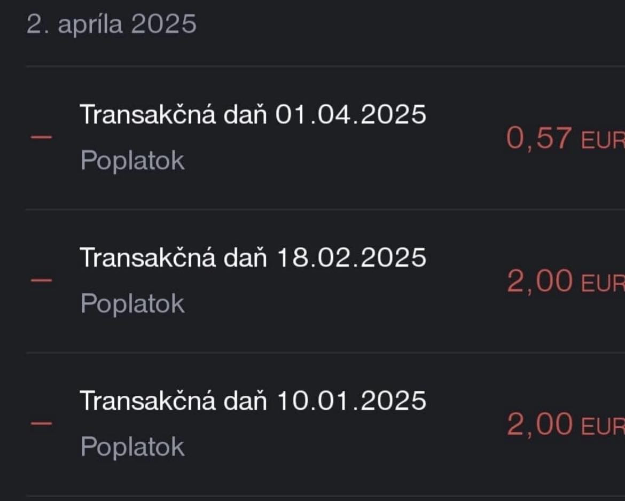Click the 0,57 amount value
625x501 pixels.
[x=539, y=138]
